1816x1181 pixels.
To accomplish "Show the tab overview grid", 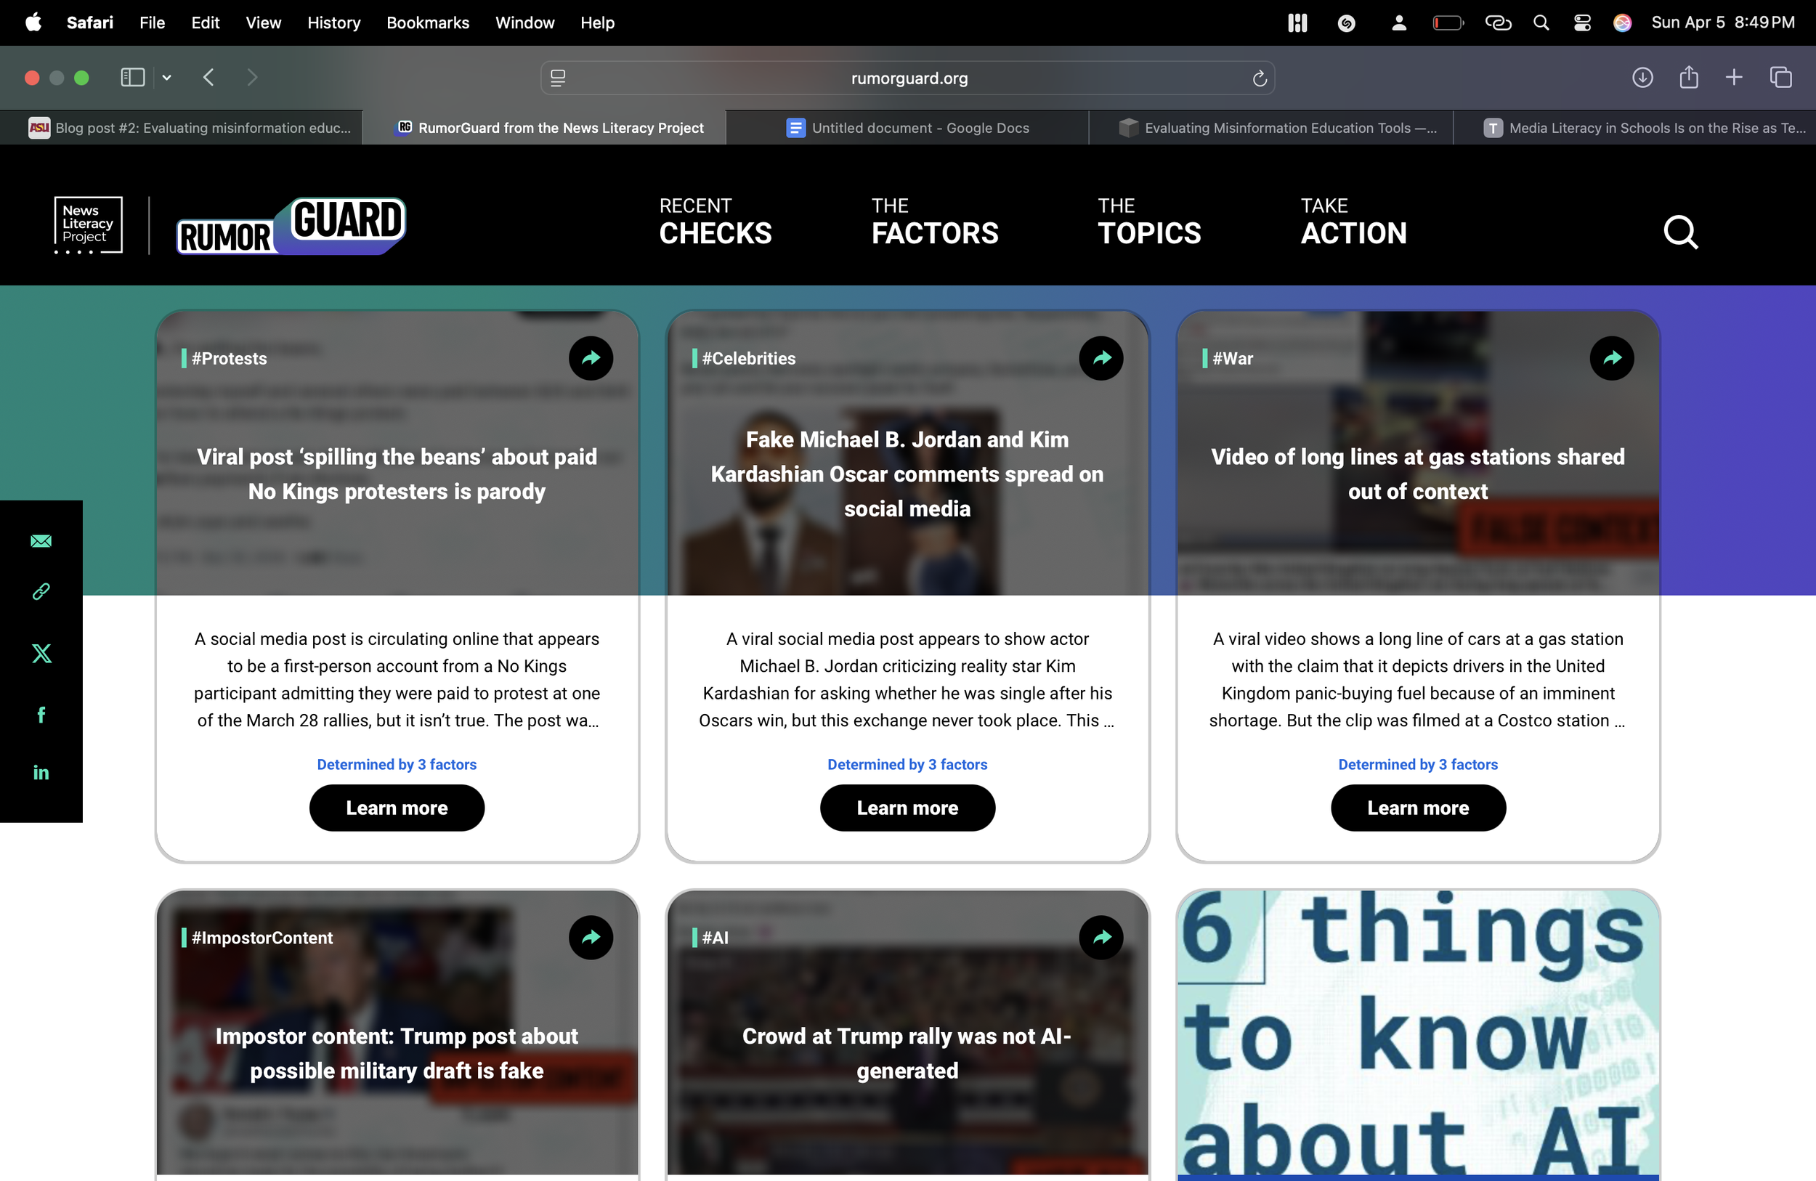I will click(1782, 77).
